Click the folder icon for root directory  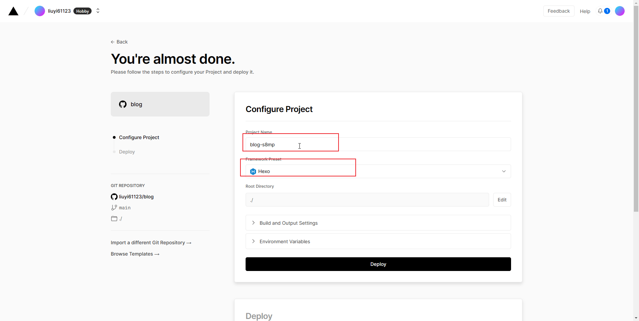(x=114, y=219)
